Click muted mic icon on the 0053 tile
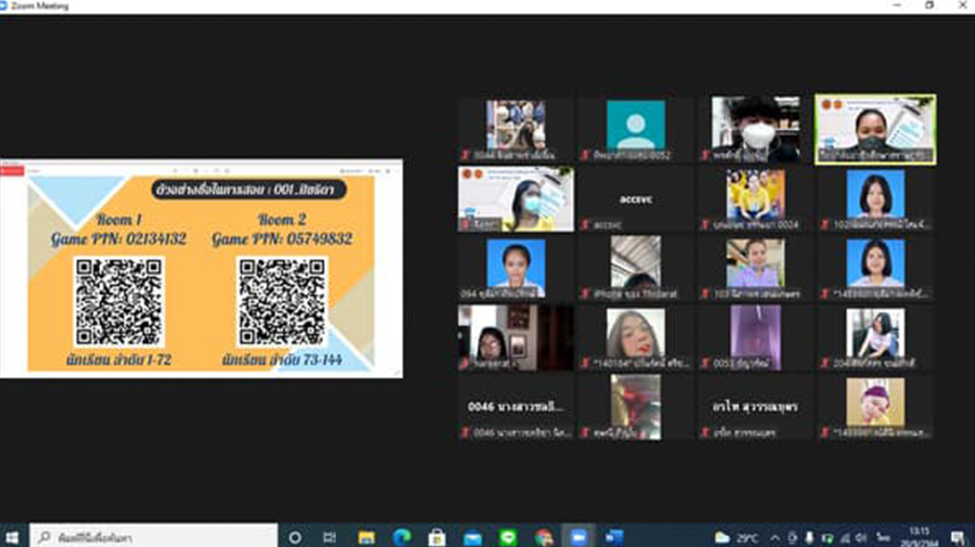The height and width of the screenshot is (547, 975). pyautogui.click(x=705, y=363)
